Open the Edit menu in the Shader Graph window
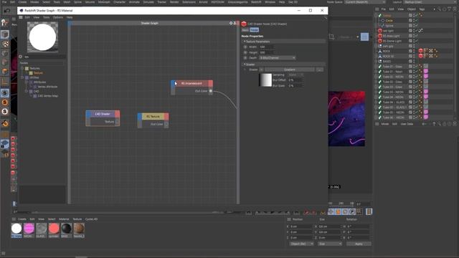The image size is (459, 258). [27, 17]
